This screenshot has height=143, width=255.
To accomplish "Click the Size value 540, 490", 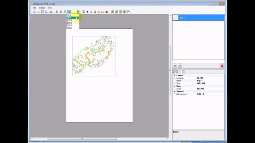I will (210, 83).
